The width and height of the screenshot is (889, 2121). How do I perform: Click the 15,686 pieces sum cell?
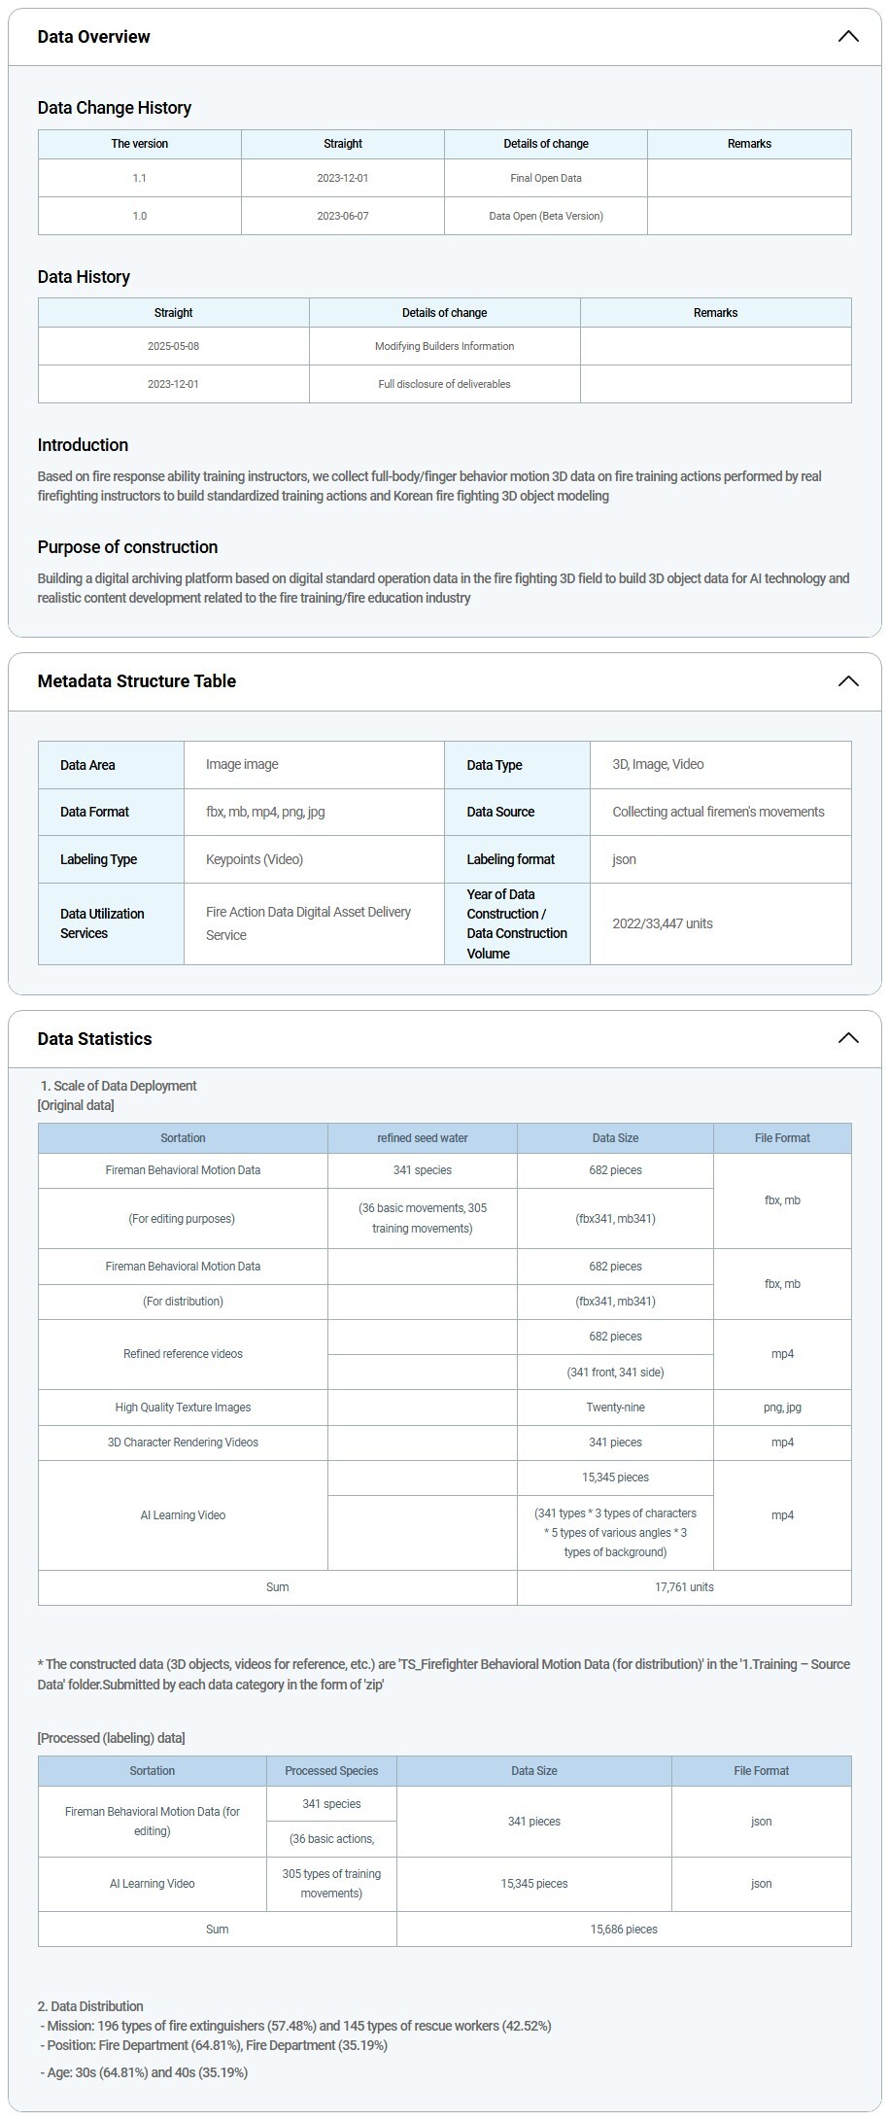coord(623,1930)
